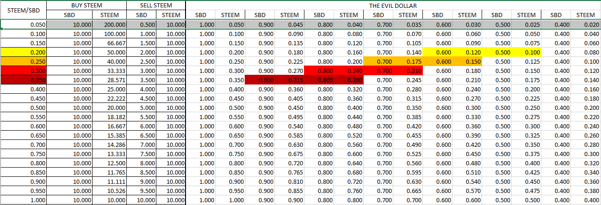Click the 0.045 cell in the top row

pos(290,24)
